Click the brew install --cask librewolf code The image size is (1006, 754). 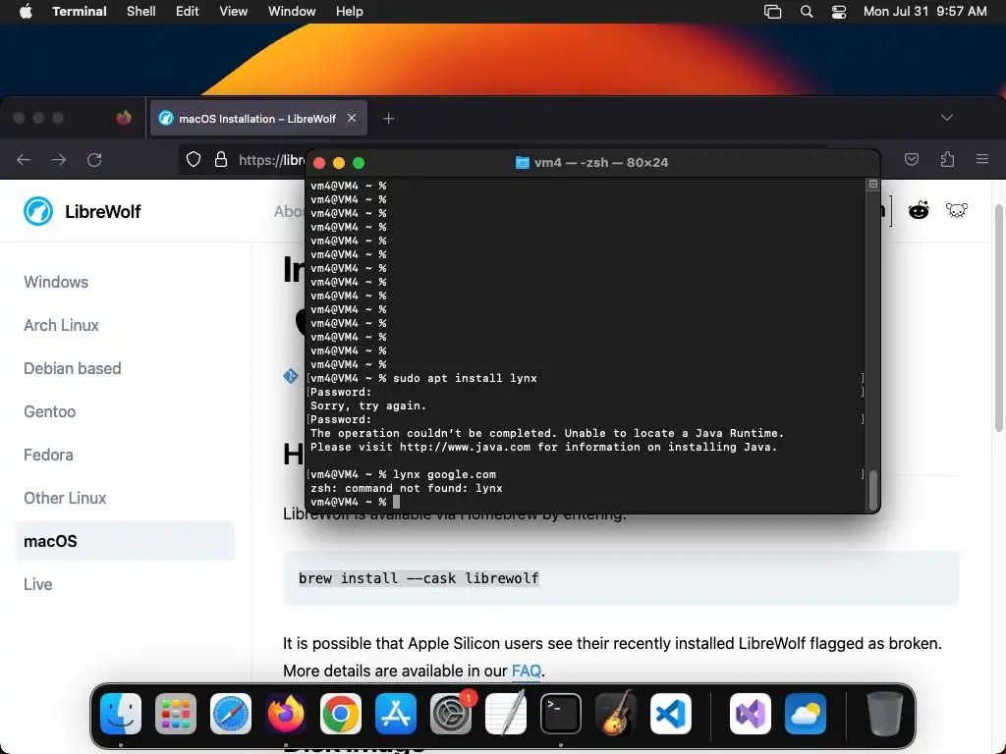click(x=419, y=578)
